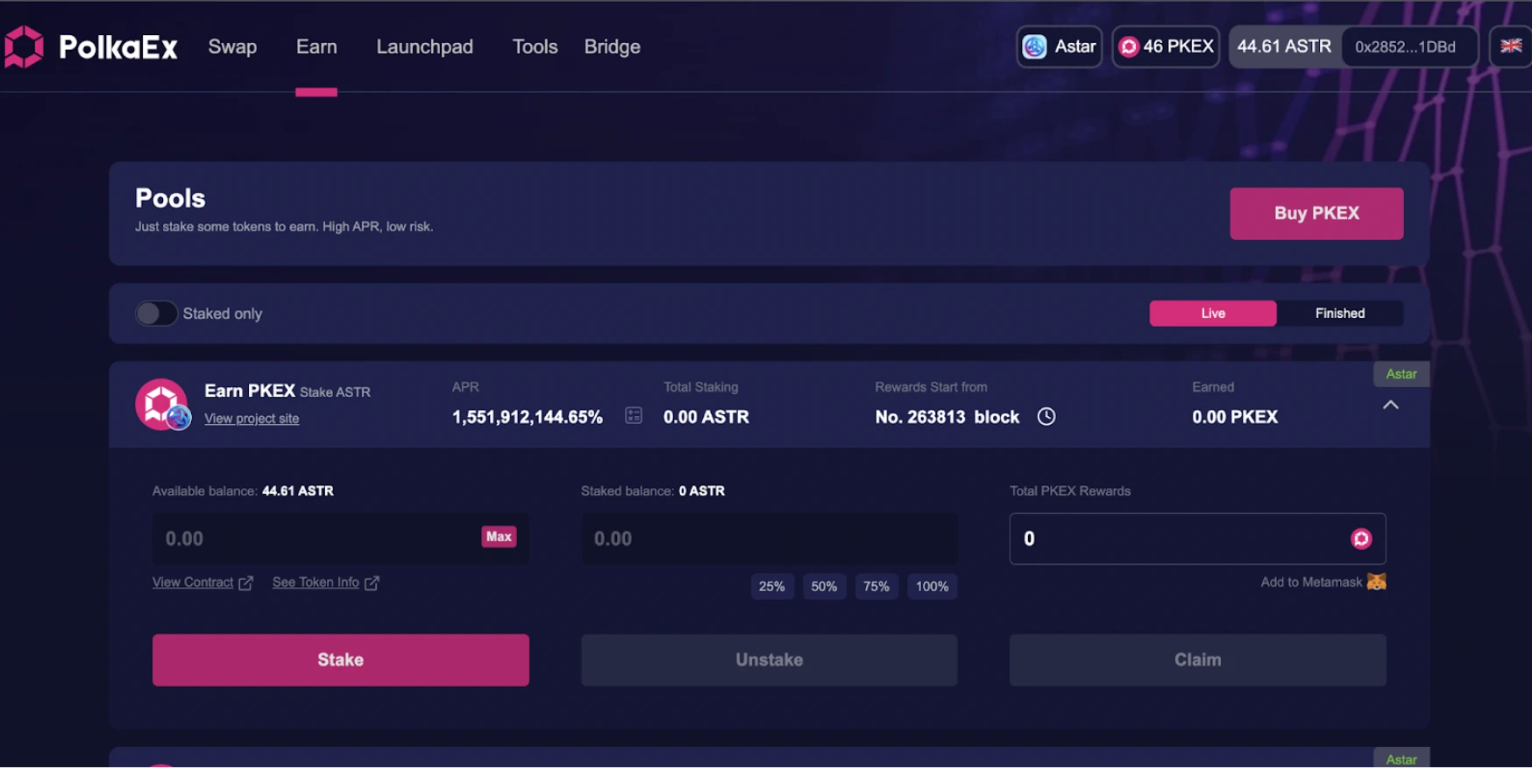Open the Launchpad menu item
Image resolution: width=1532 pixels, height=769 pixels.
(425, 46)
